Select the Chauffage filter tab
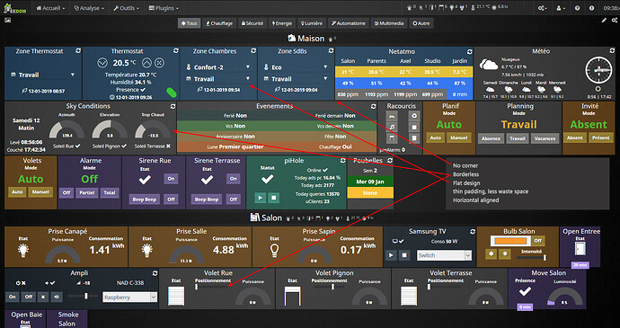Image resolution: width=620 pixels, height=328 pixels. (219, 23)
